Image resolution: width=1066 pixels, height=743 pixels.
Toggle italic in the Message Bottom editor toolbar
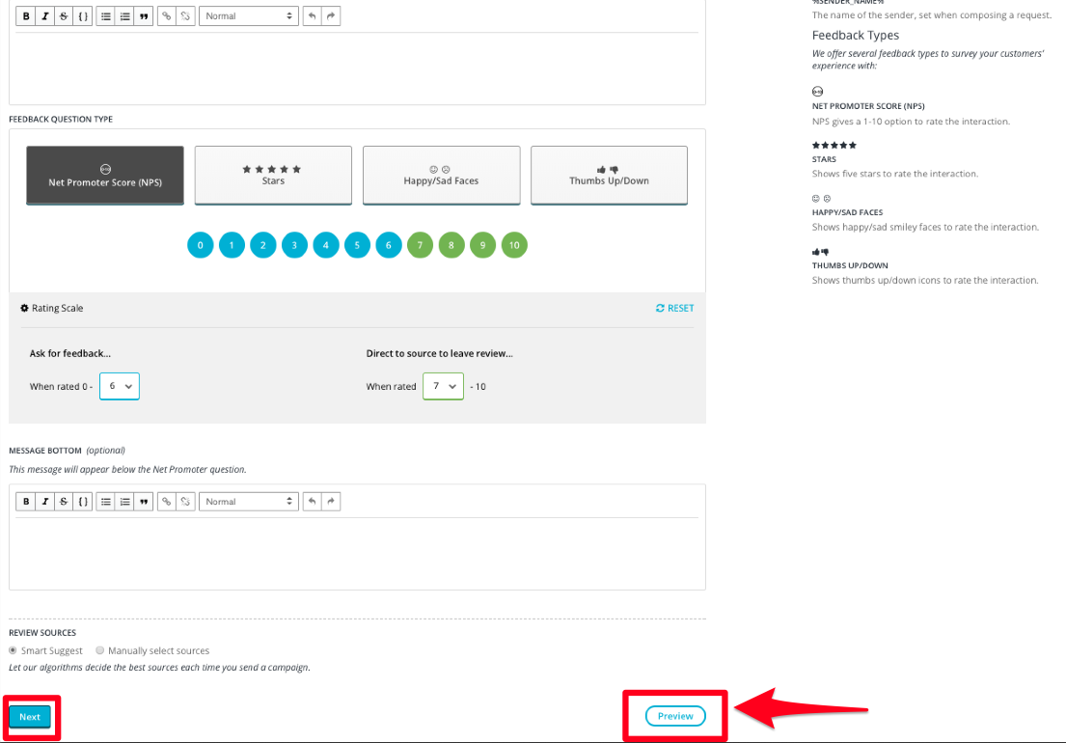coord(45,502)
